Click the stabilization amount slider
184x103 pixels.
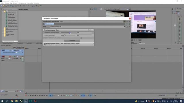point(68,35)
